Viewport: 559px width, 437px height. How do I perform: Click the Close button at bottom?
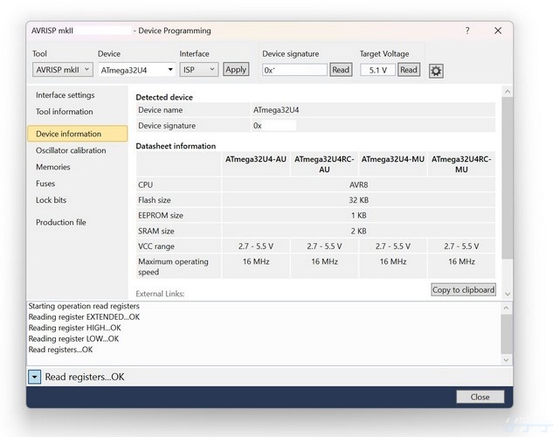tap(480, 397)
